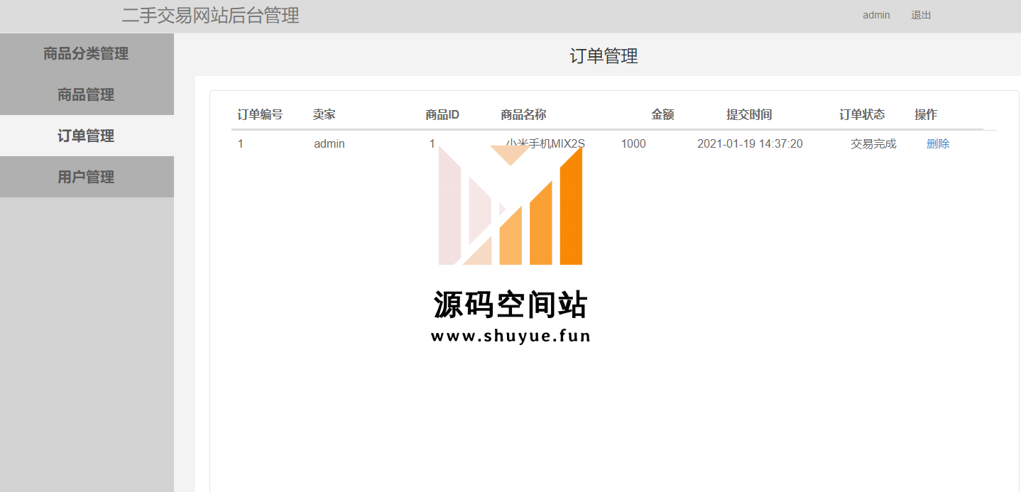Click the 商品ID column header
Screen dimensions: 1021x492
click(x=442, y=114)
